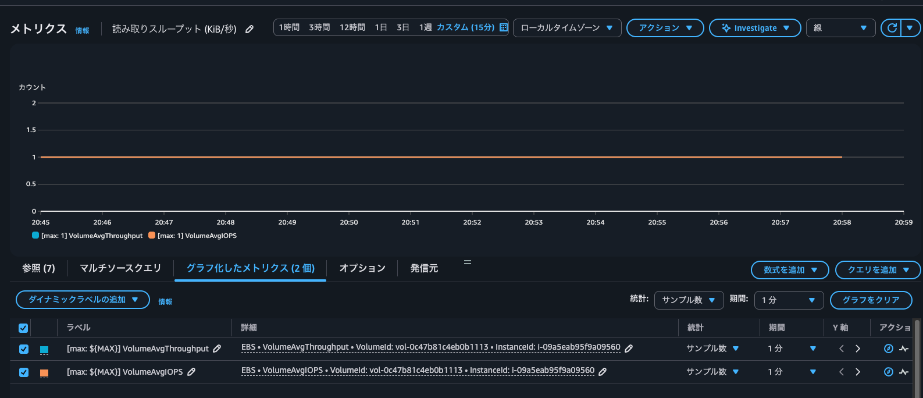
Task: Click the カスタム (15分) time range
Action: [465, 27]
